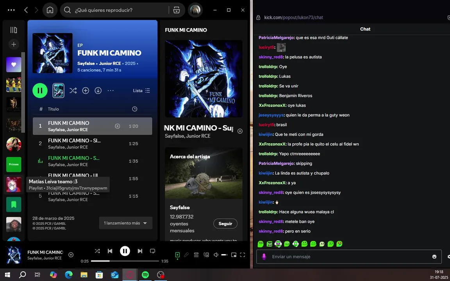450x281 pixels.
Task: Click the song title in bottom player bar
Action: [x=45, y=253]
